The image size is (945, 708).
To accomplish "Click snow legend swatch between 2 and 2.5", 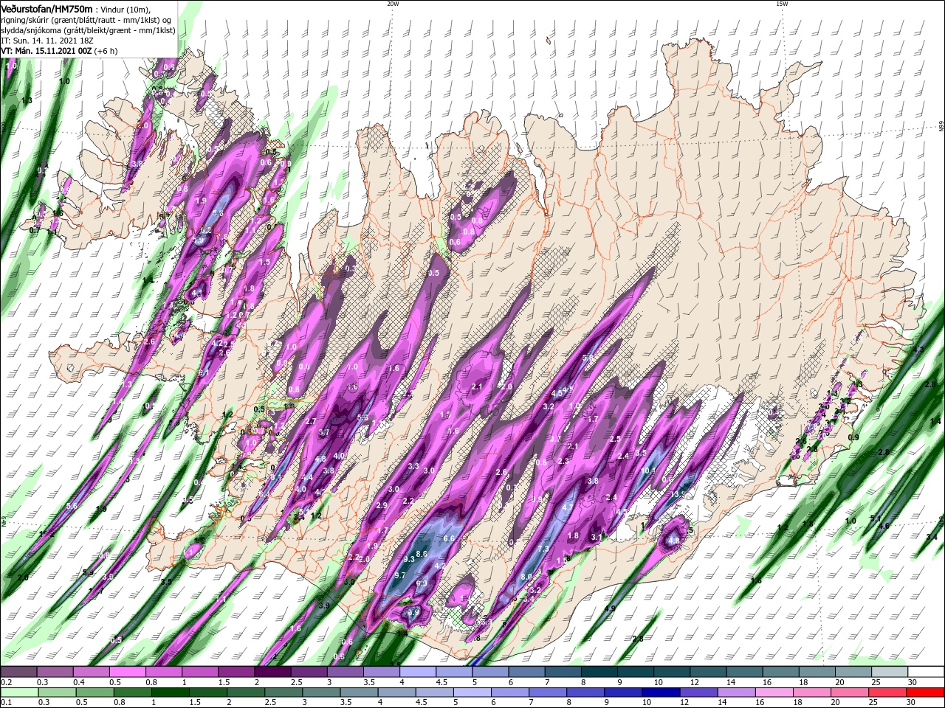I will click(272, 672).
